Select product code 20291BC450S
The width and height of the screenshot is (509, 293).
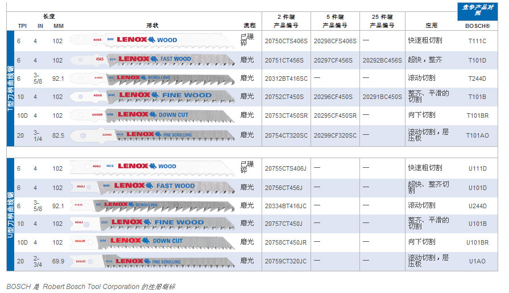coord(382,97)
